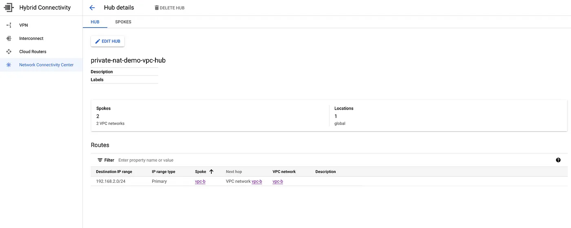Select the HUB tab
This screenshot has width=571, height=228.
(x=95, y=22)
